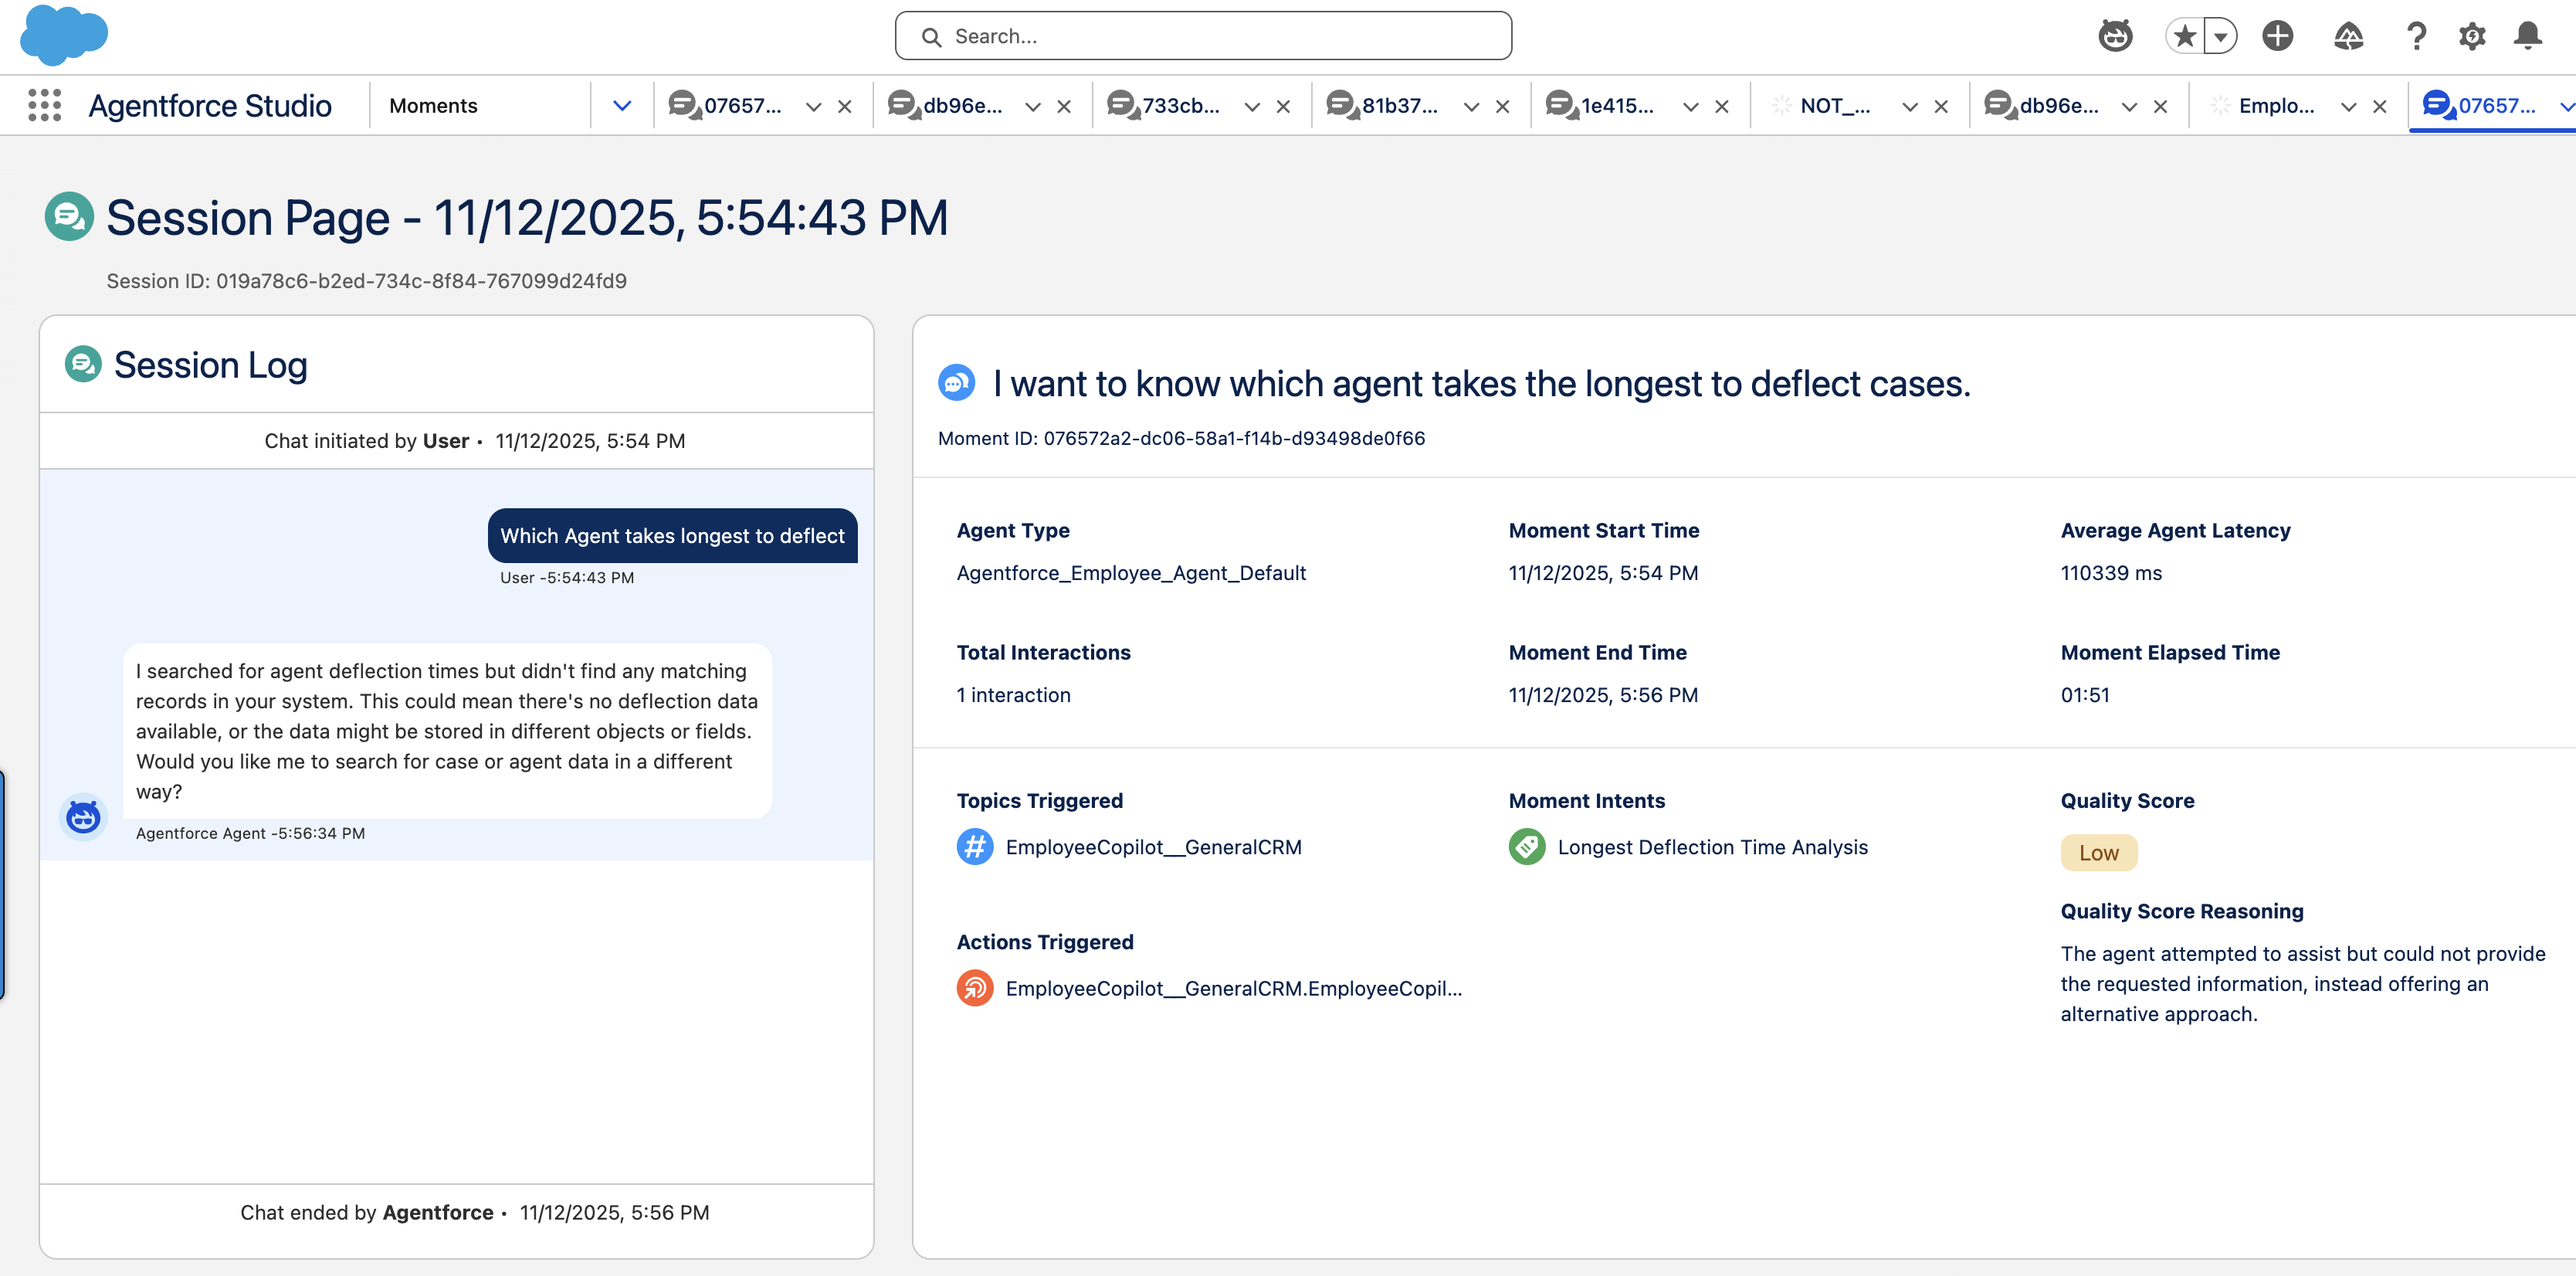The width and height of the screenshot is (2576, 1276).
Task: Click the Moment ID value text
Action: 1234,438
